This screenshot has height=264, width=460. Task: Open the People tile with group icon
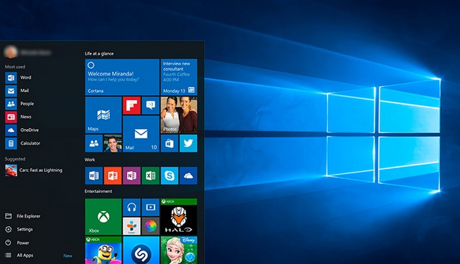(94, 143)
